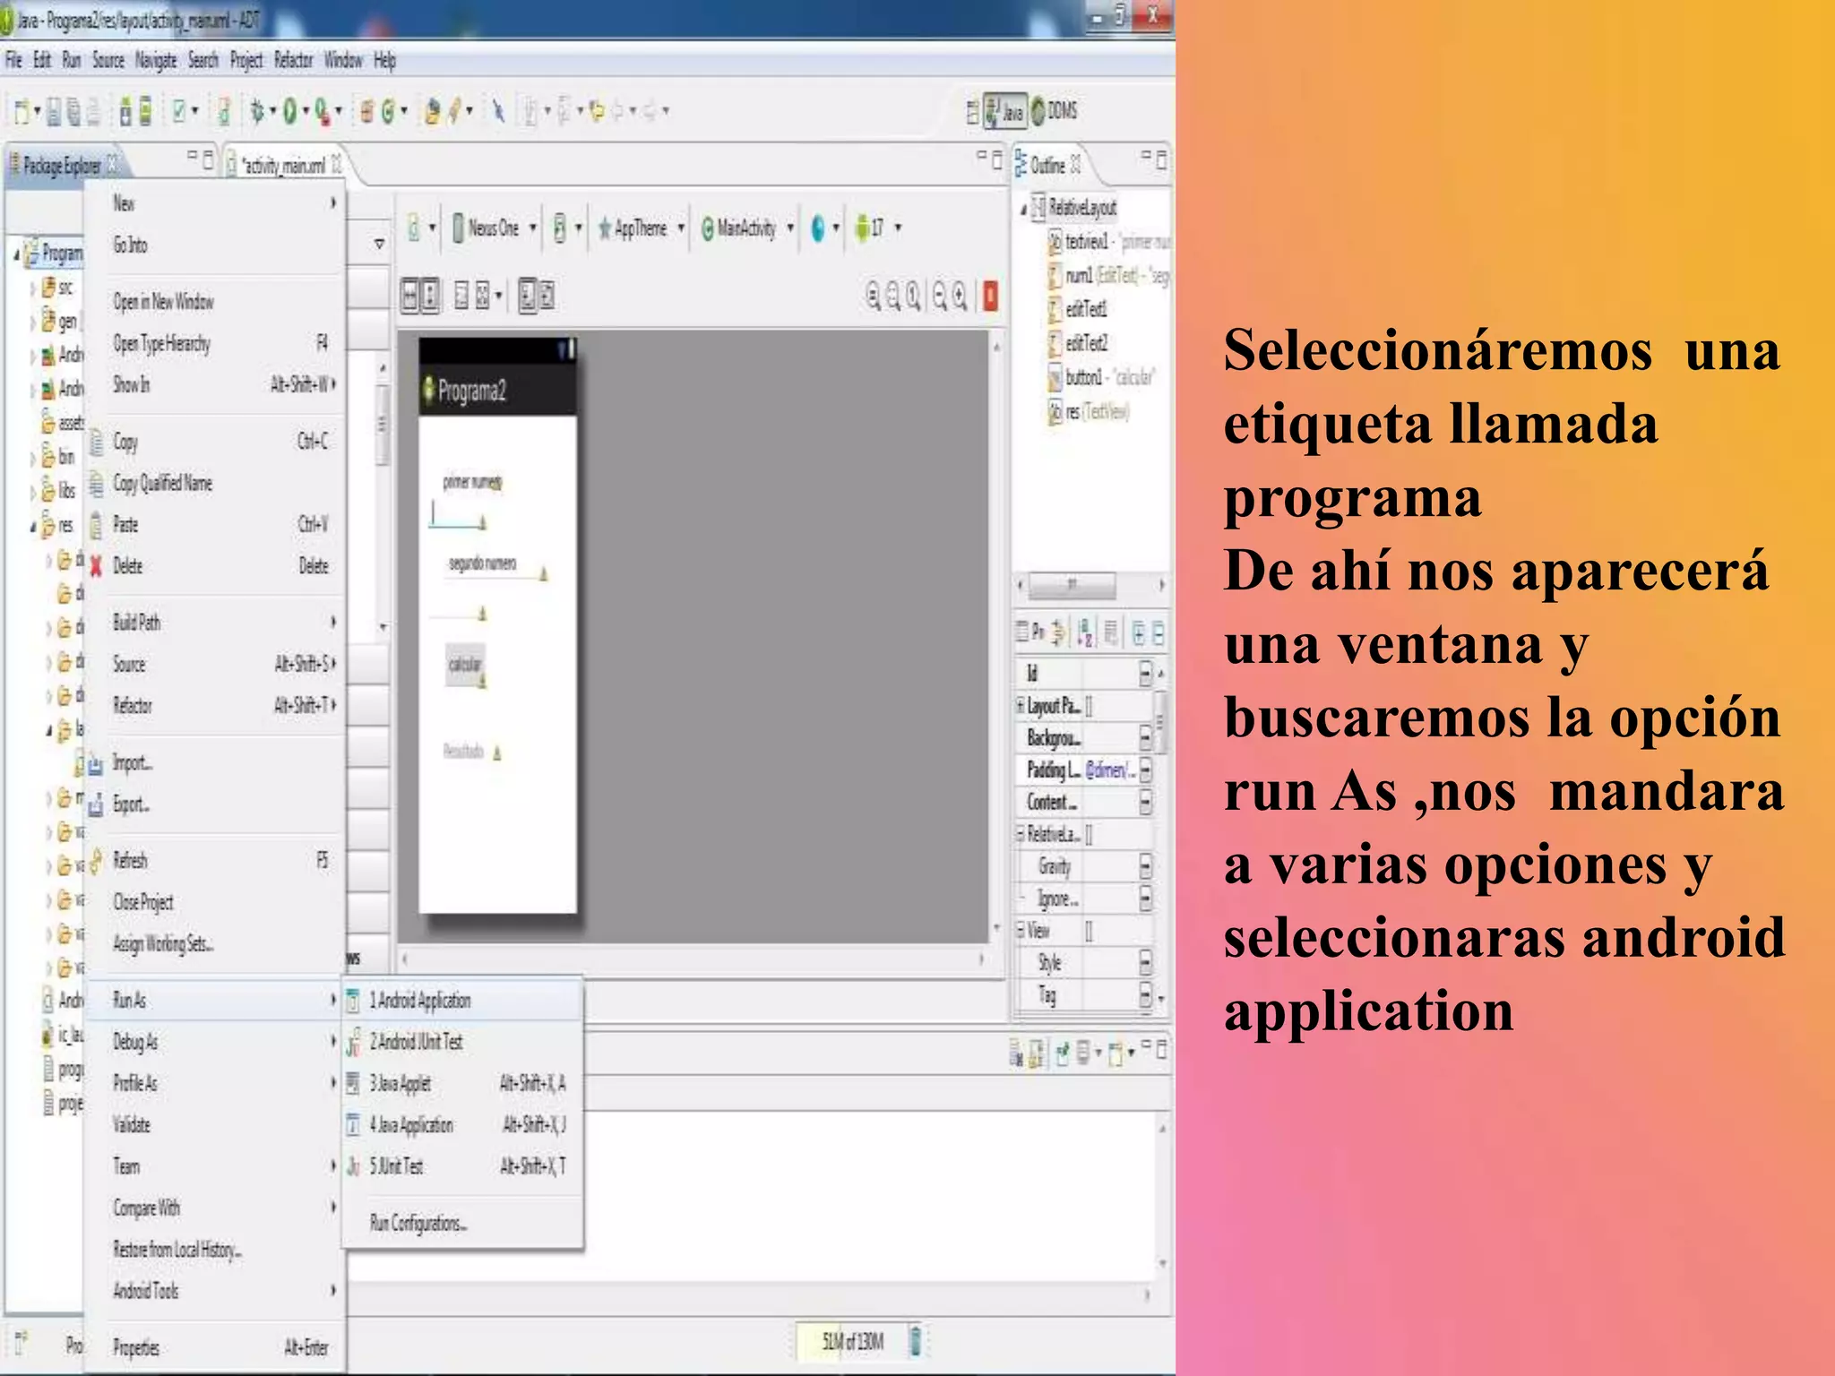Collapse the Programa2 project node
The height and width of the screenshot is (1376, 1835).
16,254
